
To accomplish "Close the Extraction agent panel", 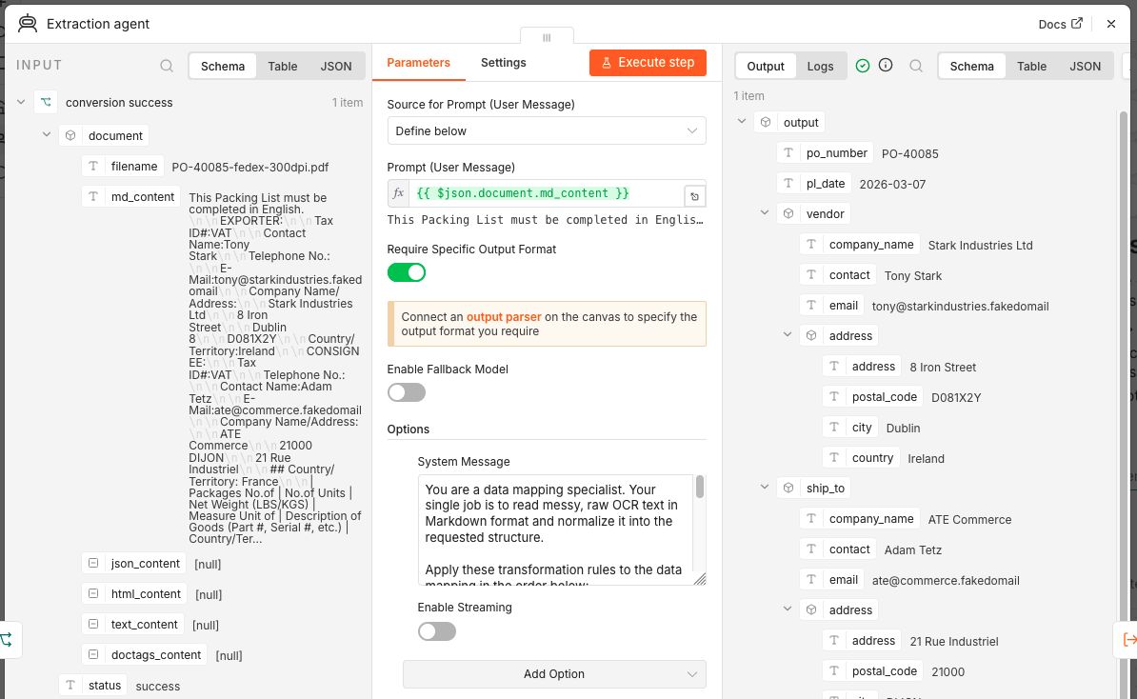I will [x=1111, y=24].
